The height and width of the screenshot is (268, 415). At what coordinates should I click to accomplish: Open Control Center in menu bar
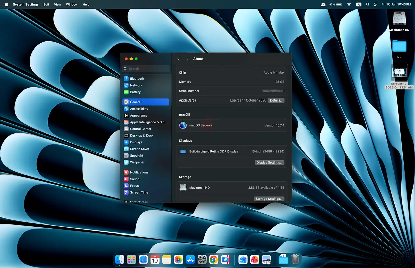click(x=375, y=4)
